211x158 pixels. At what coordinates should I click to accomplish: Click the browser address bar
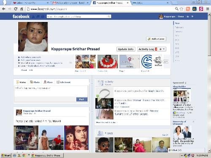(x=100, y=9)
